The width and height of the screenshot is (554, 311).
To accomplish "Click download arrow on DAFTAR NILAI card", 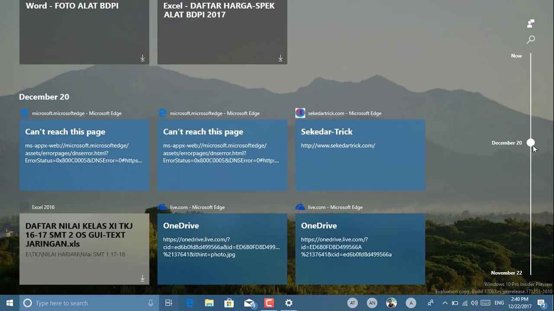I will [142, 278].
